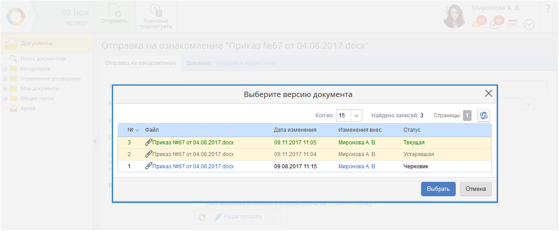
Task: Expand the Общие папки tree node
Action: [4, 98]
